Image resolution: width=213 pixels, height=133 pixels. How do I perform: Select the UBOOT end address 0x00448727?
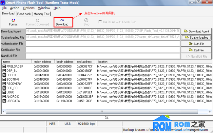pyautogui.click(x=84, y=75)
